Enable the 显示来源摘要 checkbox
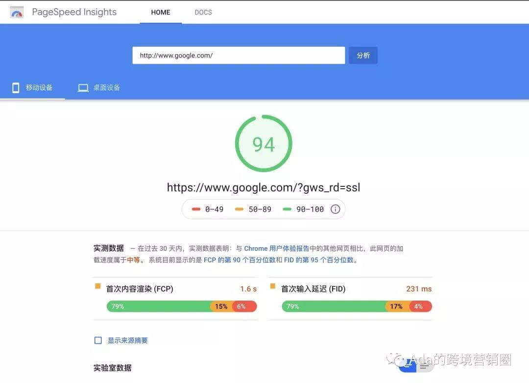529x383 pixels. tap(98, 340)
